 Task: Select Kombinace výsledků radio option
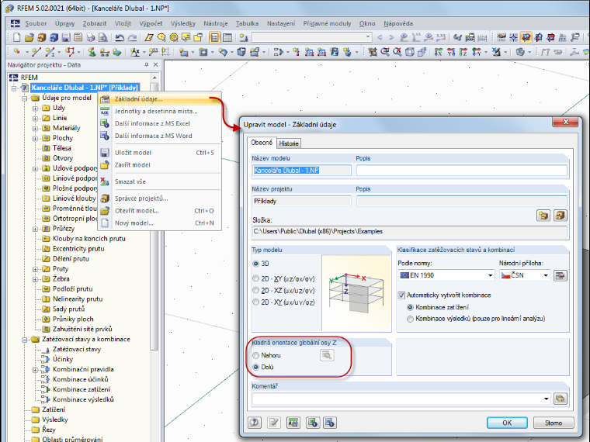click(410, 319)
